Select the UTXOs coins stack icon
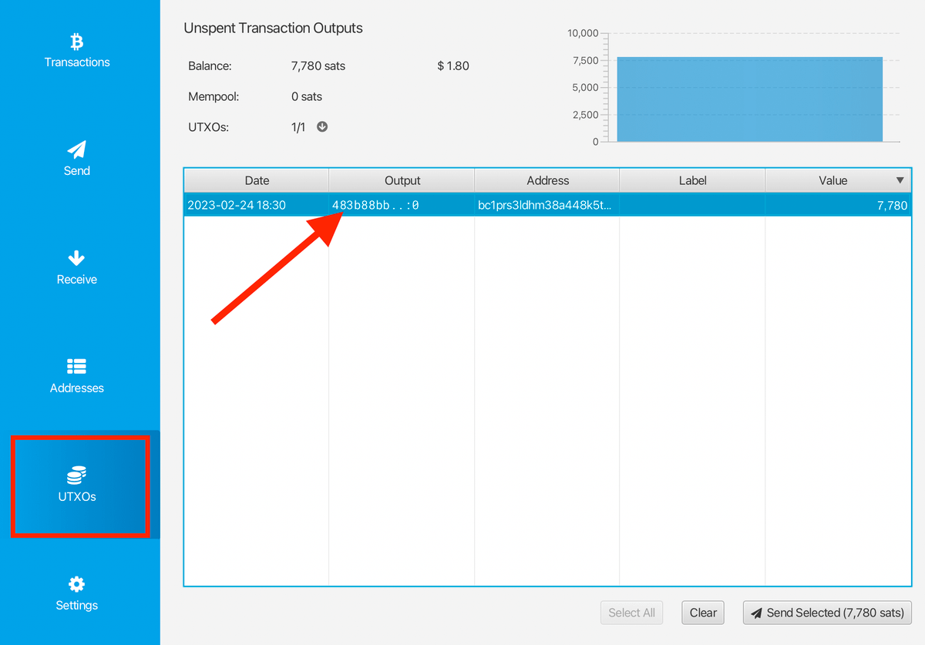The image size is (925, 645). tap(76, 475)
